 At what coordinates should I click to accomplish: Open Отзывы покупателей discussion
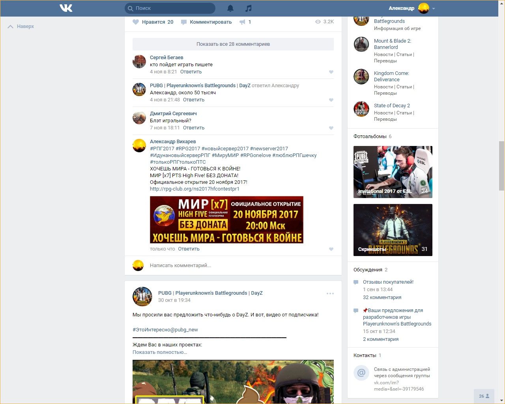[388, 282]
